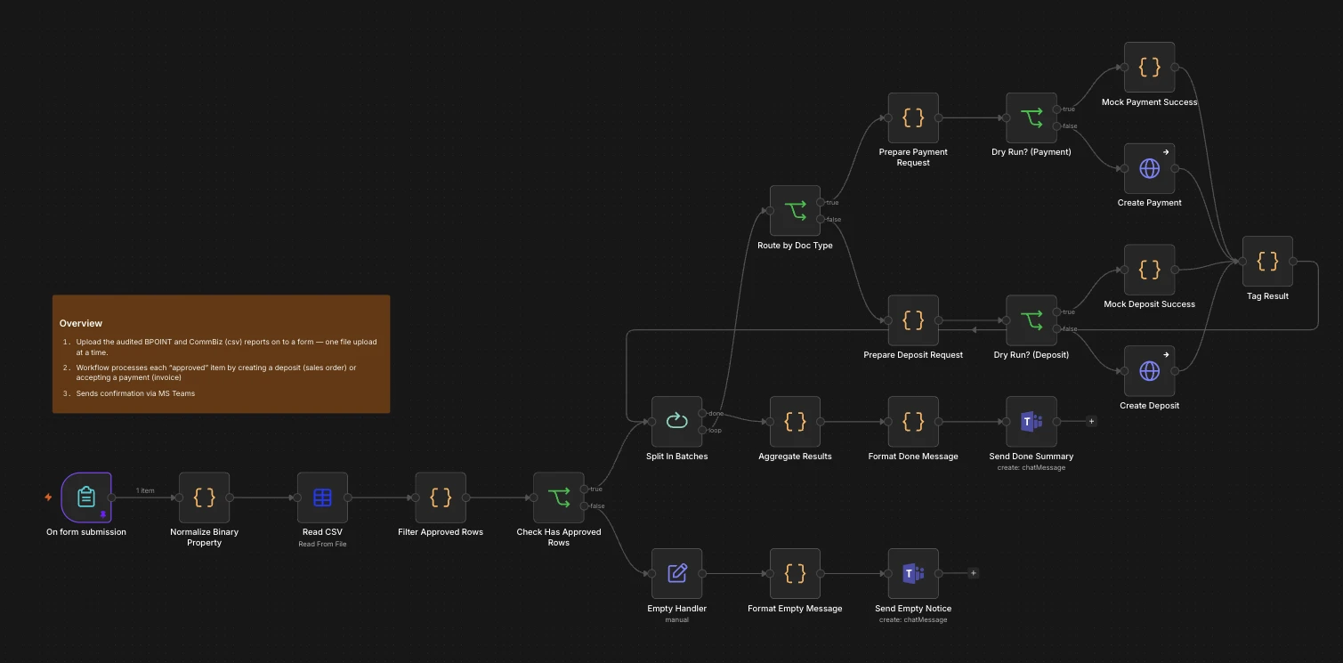Click the Mock Deposit Success node
This screenshot has width=1343, height=663.
point(1150,270)
